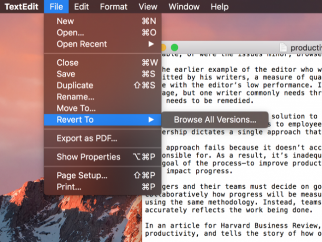322x242 pixels.
Task: Open the Help menu
Action: (x=220, y=7)
